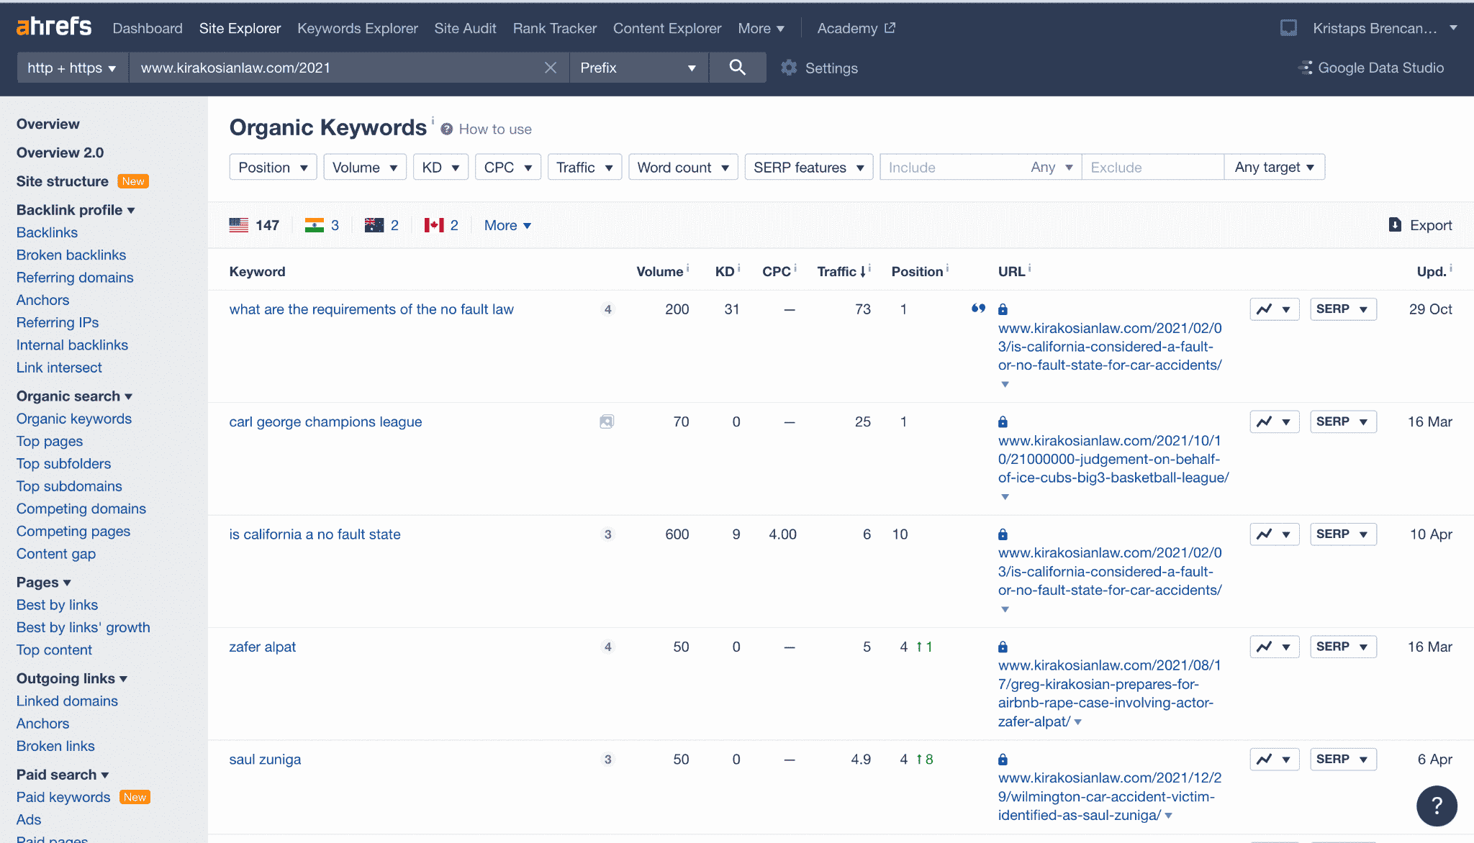Open the CPC filter dropdown
The height and width of the screenshot is (843, 1474).
click(507, 167)
